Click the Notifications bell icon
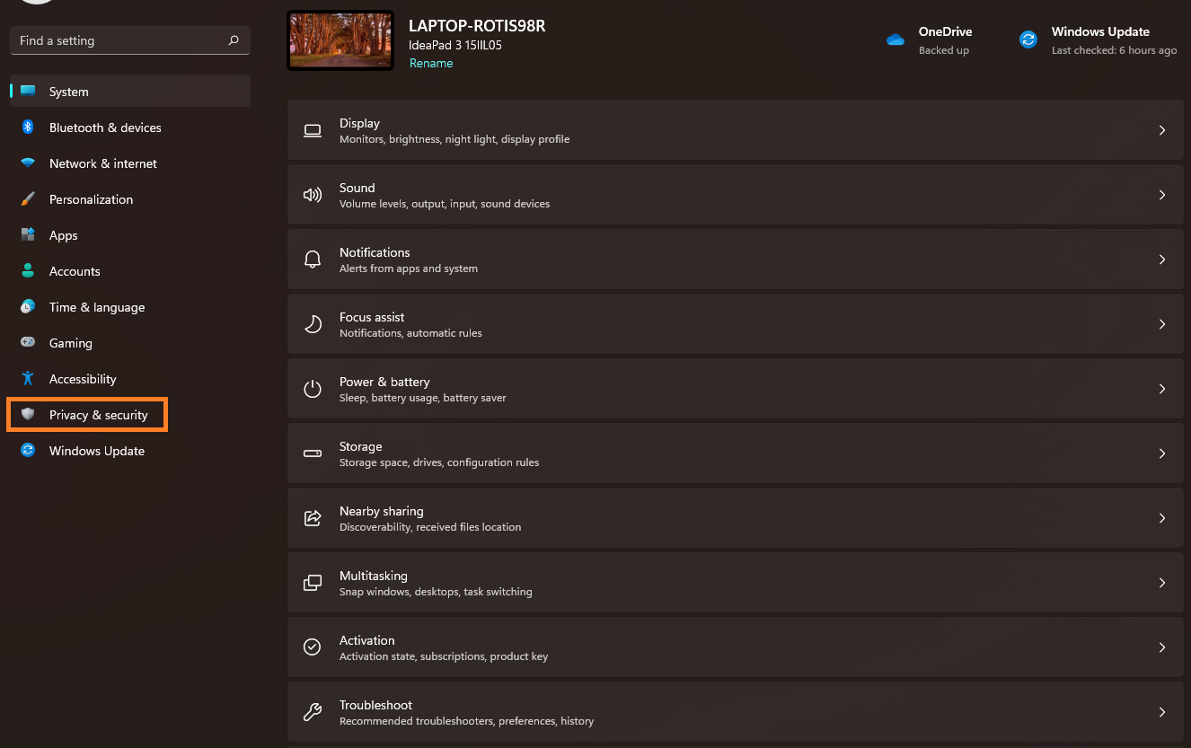Image resolution: width=1191 pixels, height=748 pixels. (x=313, y=260)
